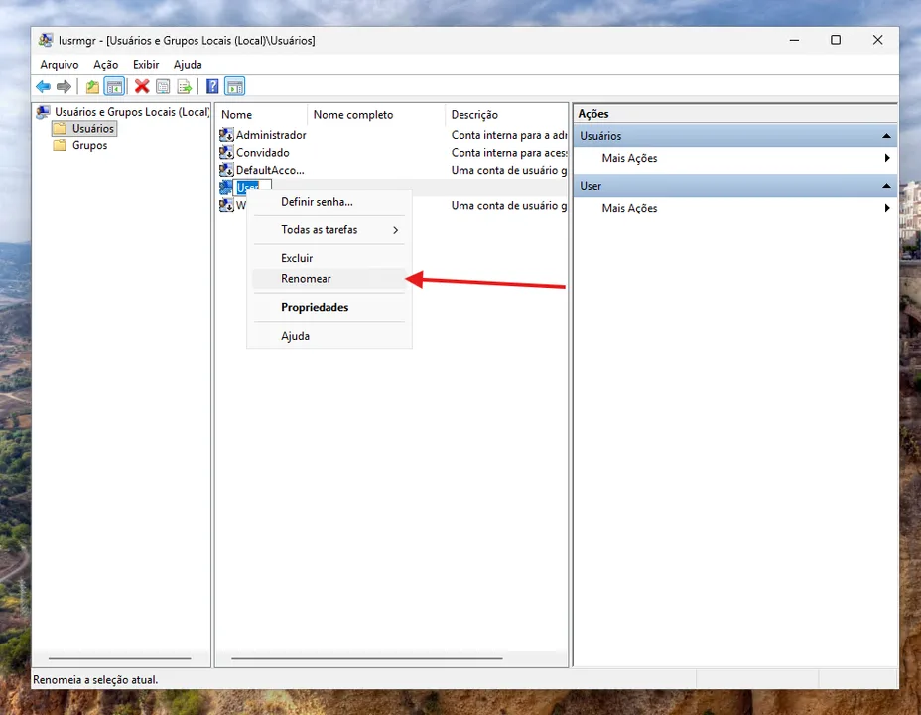Click the lusrmgr icon in title bar
The image size is (921, 715).
coord(46,40)
